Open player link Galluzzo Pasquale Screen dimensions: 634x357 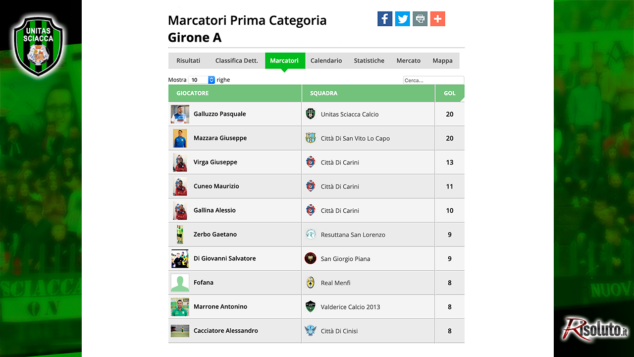coord(220,114)
